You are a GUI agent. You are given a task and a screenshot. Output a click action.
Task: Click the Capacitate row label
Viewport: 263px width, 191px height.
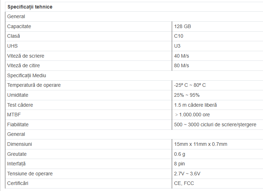coord(19,26)
